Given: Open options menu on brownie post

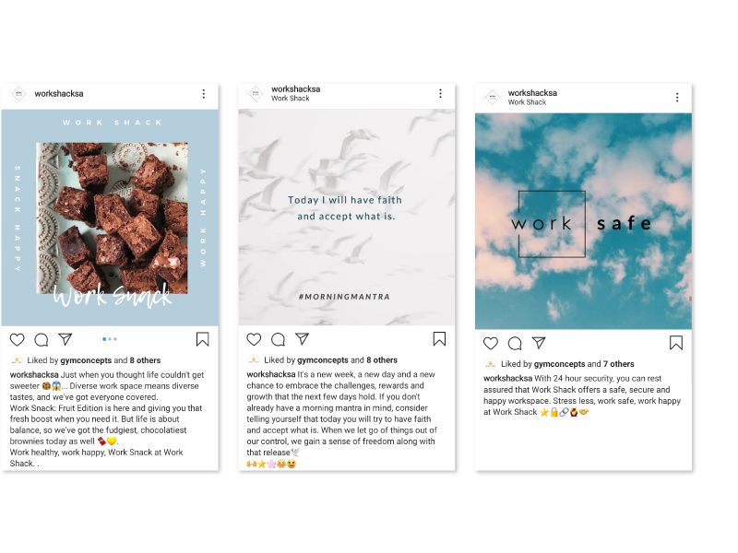Looking at the screenshot, I should [x=204, y=94].
